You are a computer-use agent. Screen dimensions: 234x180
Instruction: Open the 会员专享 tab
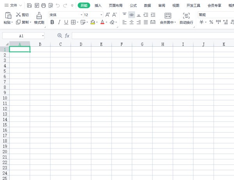(x=214, y=5)
